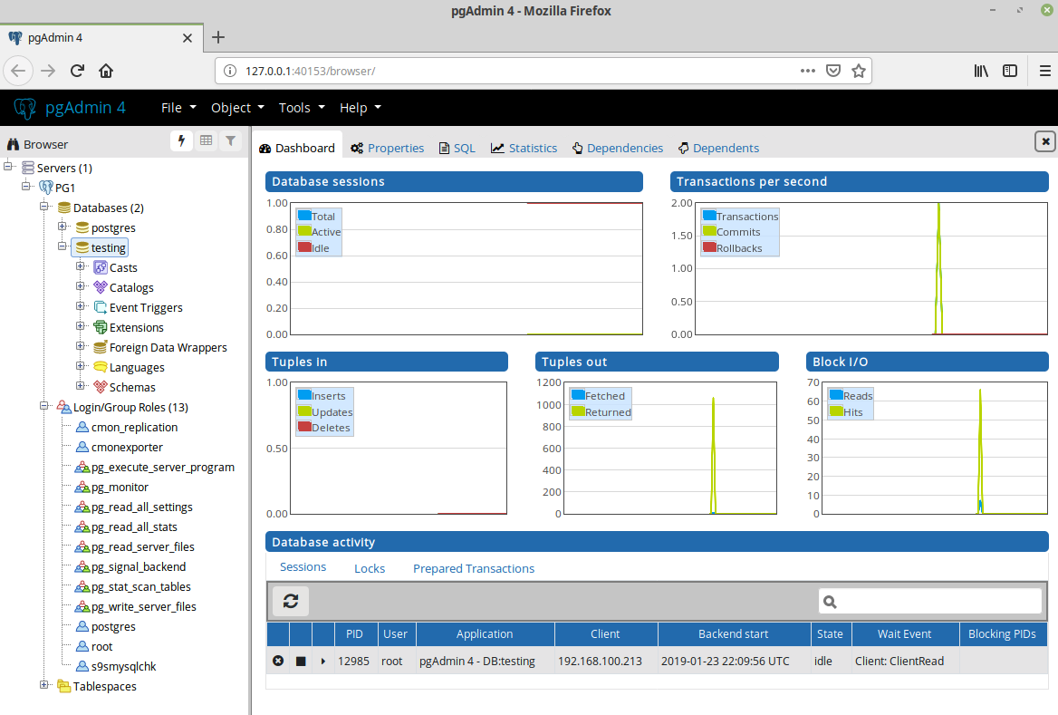Save page to Pocket icon
The height and width of the screenshot is (715, 1058).
click(833, 71)
